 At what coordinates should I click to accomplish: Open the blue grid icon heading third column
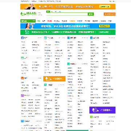pos(68,38)
